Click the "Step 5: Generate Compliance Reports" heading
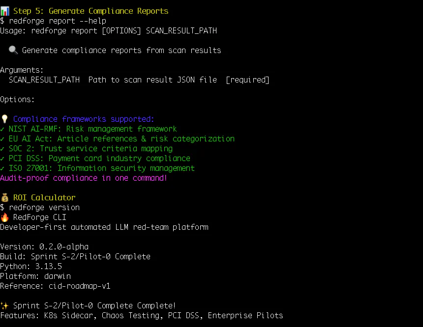Screen dimensions: 423x327 (91, 11)
